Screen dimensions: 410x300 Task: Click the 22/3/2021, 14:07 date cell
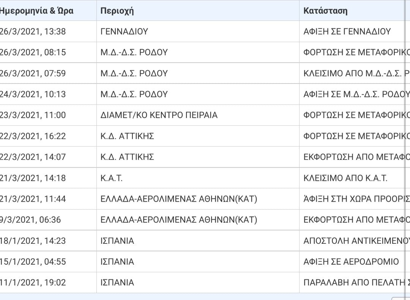point(33,157)
